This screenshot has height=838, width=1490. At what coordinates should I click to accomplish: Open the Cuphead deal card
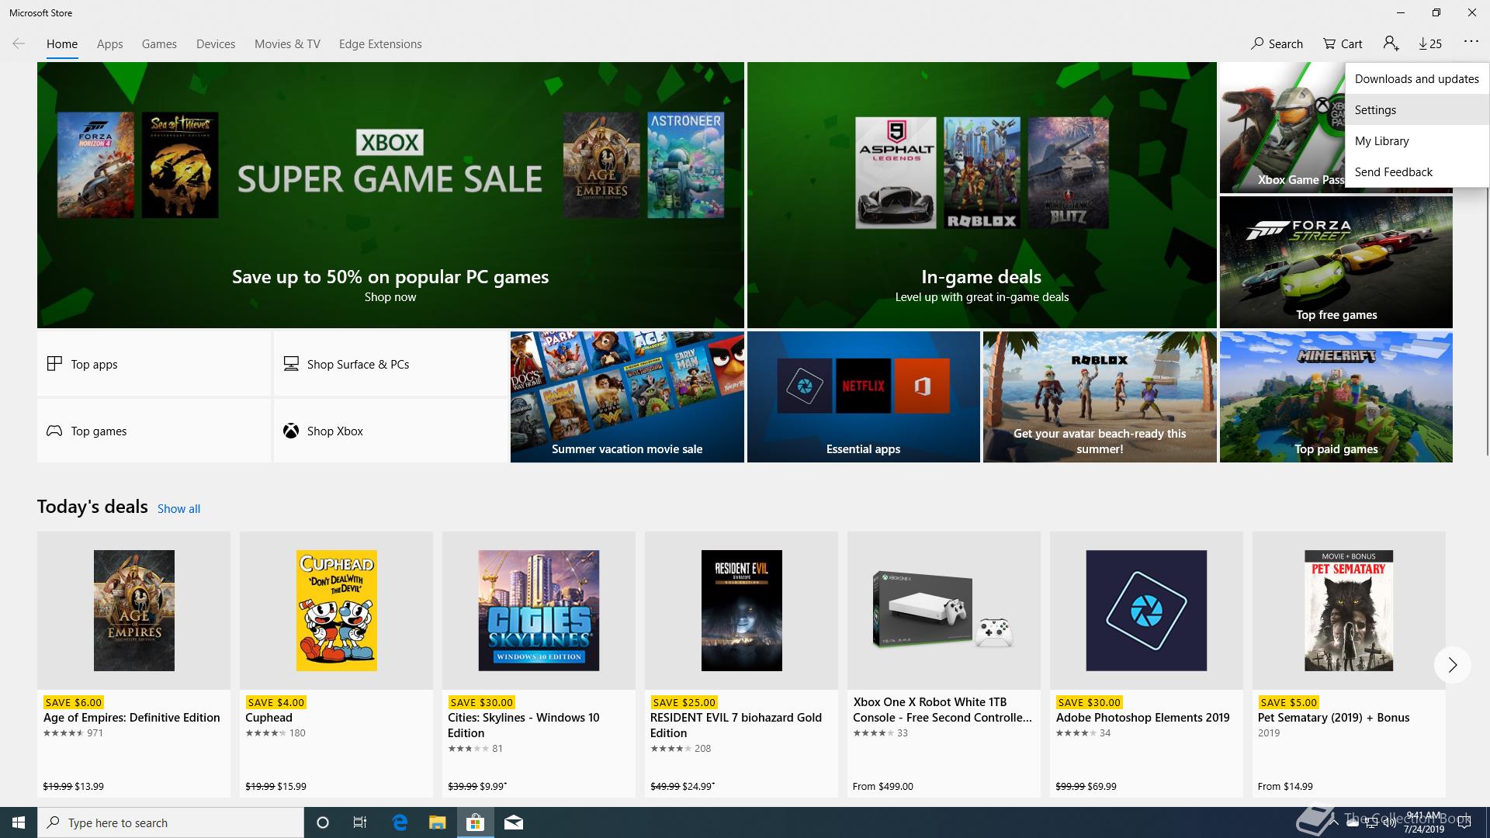336,664
